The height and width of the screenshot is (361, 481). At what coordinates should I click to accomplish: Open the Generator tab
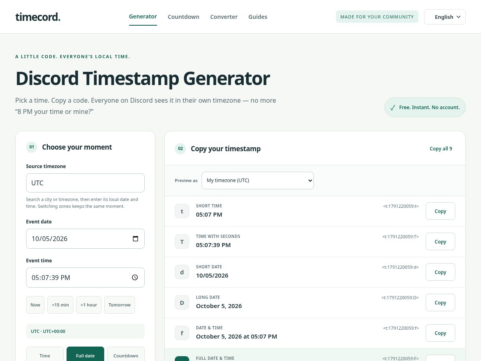point(143,16)
